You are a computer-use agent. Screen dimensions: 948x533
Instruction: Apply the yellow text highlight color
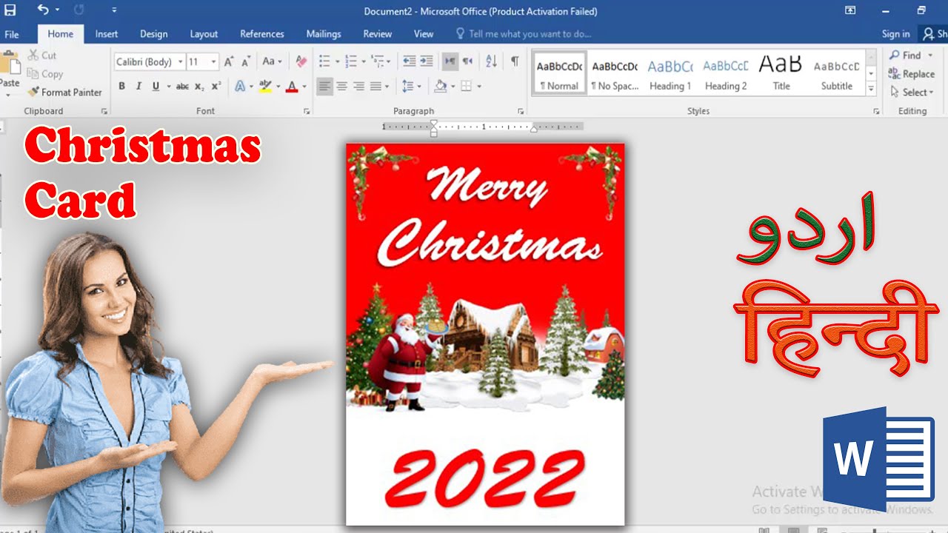265,87
